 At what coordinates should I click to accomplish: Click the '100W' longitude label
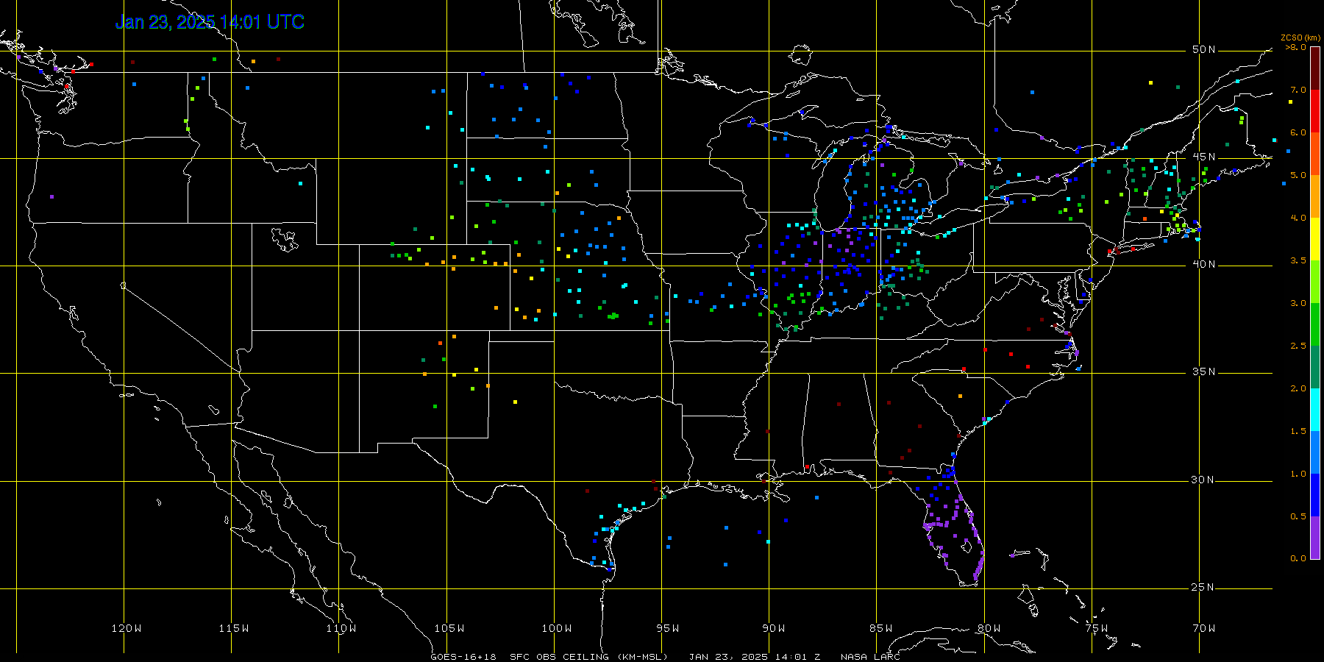[x=557, y=628]
